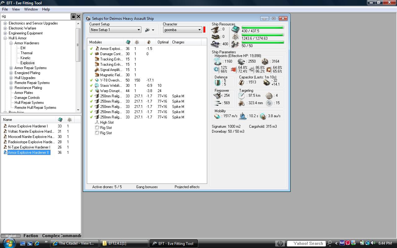397x248 pixels.
Task: Open the Character dropdown showing goomba
Action: point(183,30)
